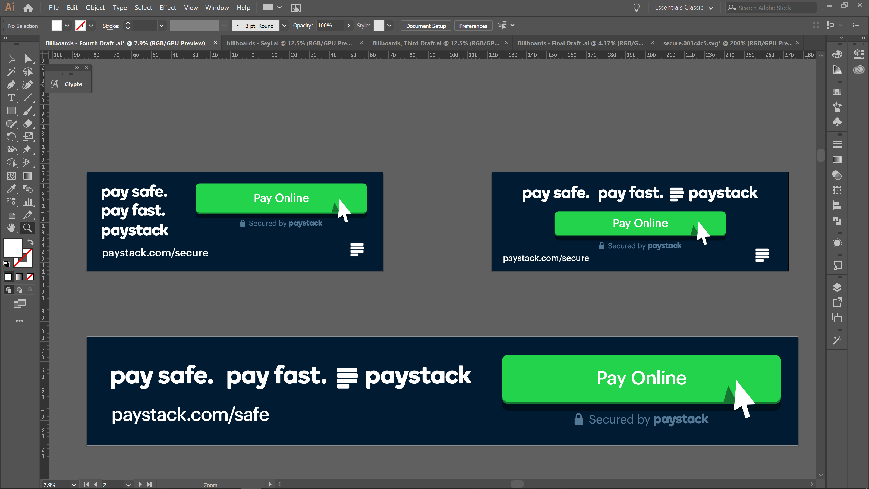Select the Eyedropper tool

pos(11,189)
